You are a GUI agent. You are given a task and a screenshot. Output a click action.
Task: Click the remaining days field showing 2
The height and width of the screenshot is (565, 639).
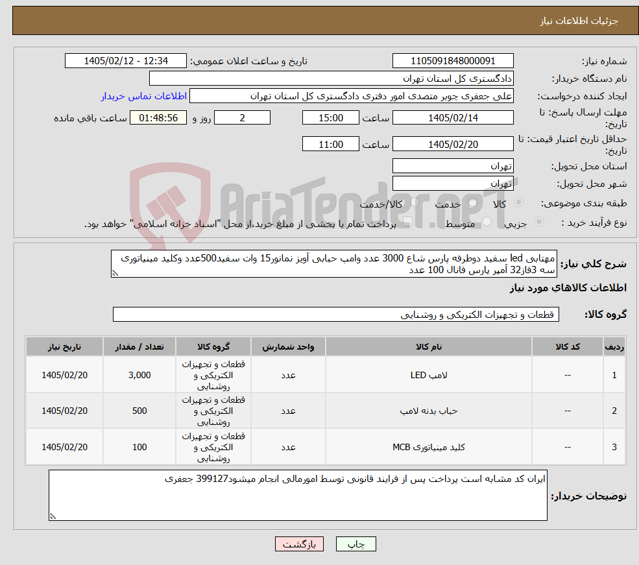tap(242, 117)
